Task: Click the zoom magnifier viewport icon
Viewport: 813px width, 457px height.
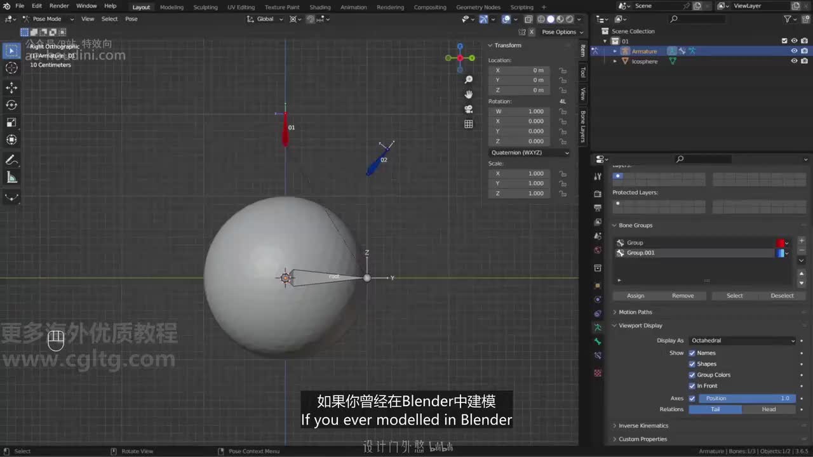Action: (x=469, y=79)
